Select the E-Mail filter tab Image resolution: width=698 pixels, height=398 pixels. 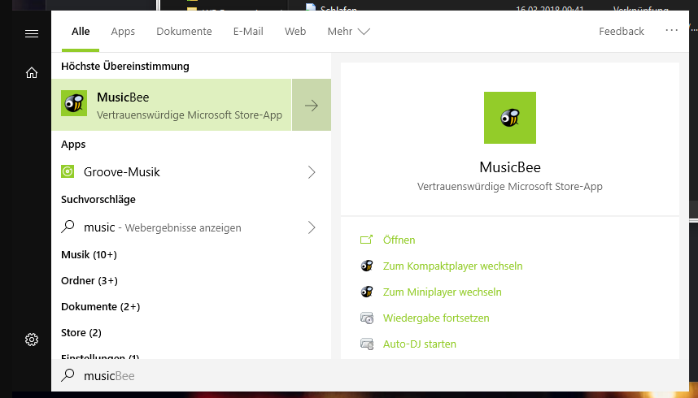pos(248,32)
